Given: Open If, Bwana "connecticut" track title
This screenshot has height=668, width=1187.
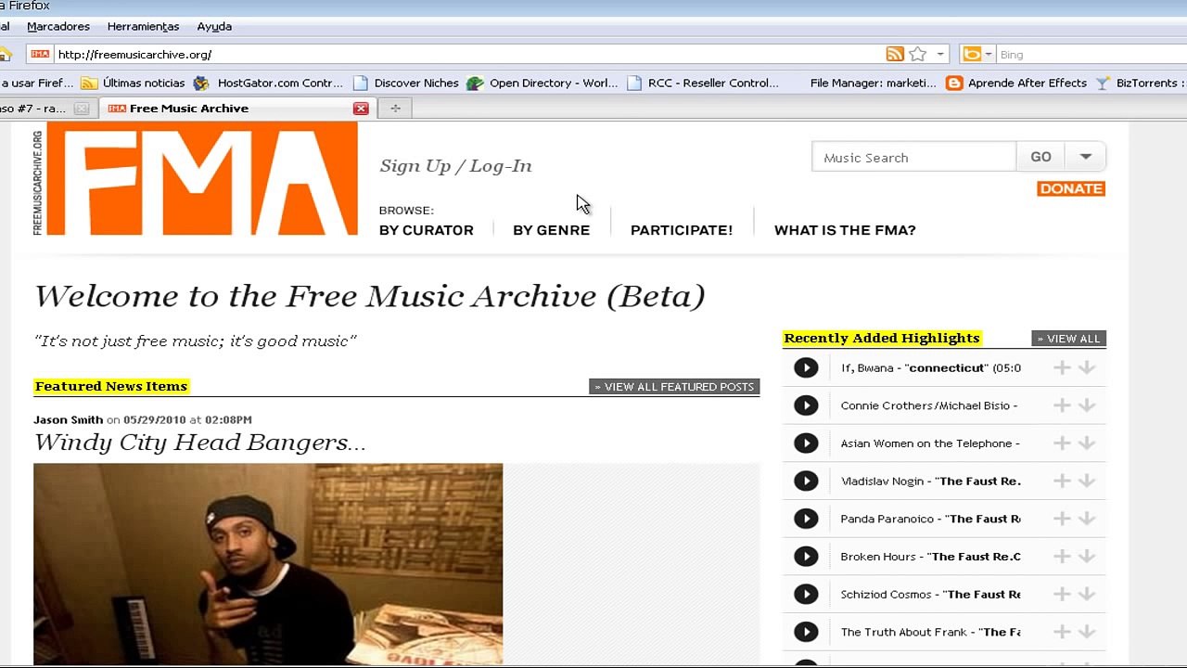Looking at the screenshot, I should (930, 367).
